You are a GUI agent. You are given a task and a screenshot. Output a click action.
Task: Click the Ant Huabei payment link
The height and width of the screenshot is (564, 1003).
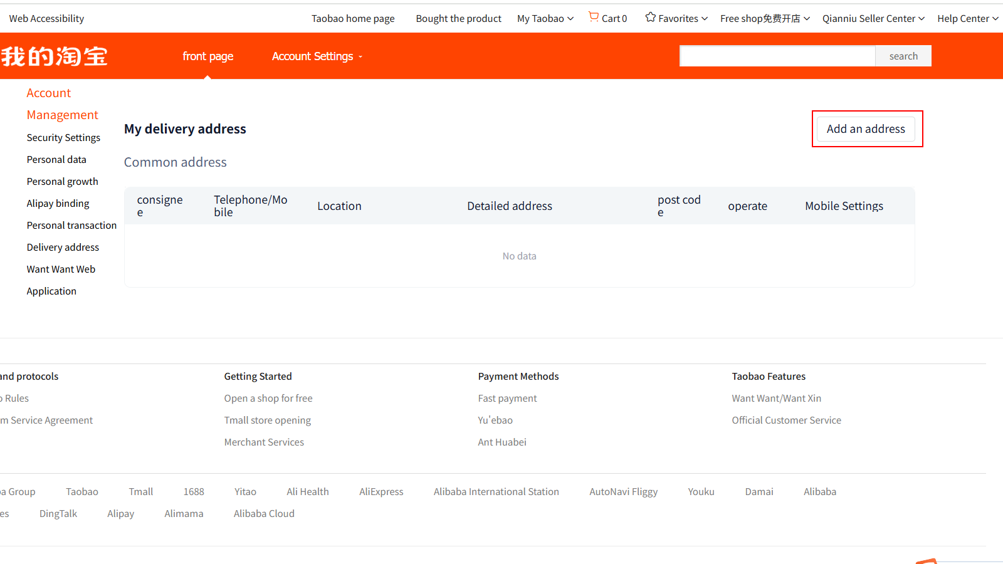[x=501, y=442]
